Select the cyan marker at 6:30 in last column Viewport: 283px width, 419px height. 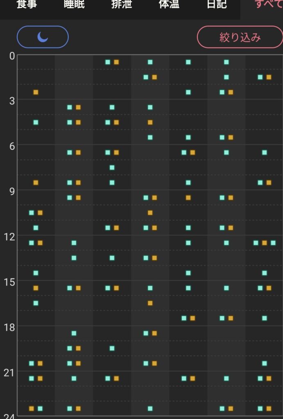(x=264, y=153)
